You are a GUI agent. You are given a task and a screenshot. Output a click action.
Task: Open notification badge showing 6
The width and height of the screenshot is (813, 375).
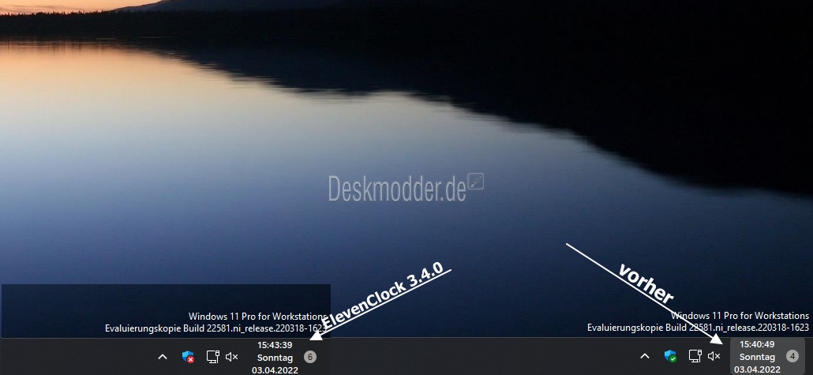click(310, 357)
